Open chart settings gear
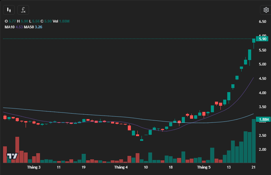Screen dimensions: 271x175 click(265, 10)
